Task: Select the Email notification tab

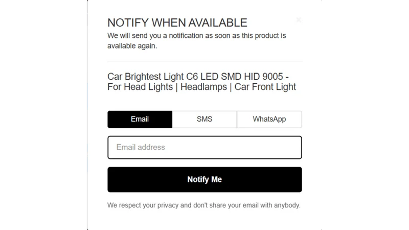Action: 140,119
